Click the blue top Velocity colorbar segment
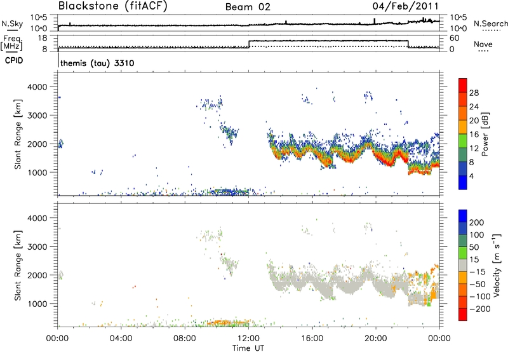This screenshot has height=352, width=508. click(463, 216)
